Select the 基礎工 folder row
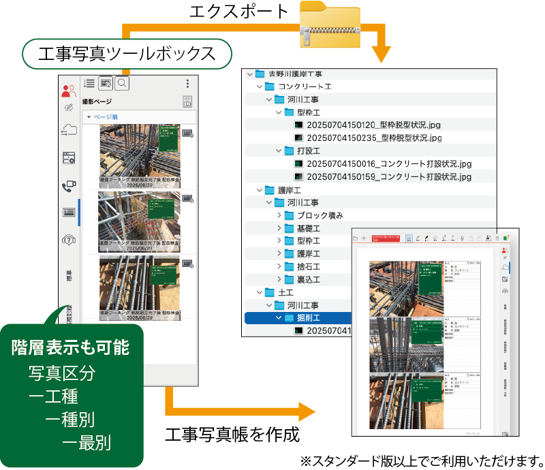The height and width of the screenshot is (470, 545). [298, 228]
